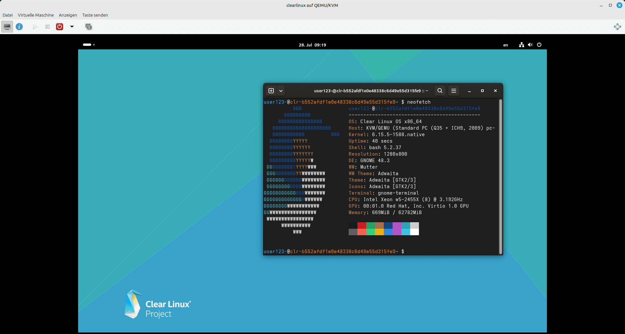Expand the new tab profile dropdown chevron

click(x=281, y=91)
